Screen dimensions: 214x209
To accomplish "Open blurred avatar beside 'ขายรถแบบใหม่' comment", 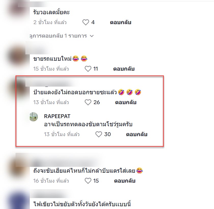I will (18, 56).
